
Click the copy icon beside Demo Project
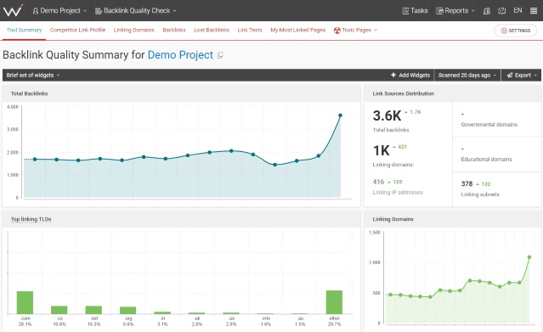click(220, 55)
